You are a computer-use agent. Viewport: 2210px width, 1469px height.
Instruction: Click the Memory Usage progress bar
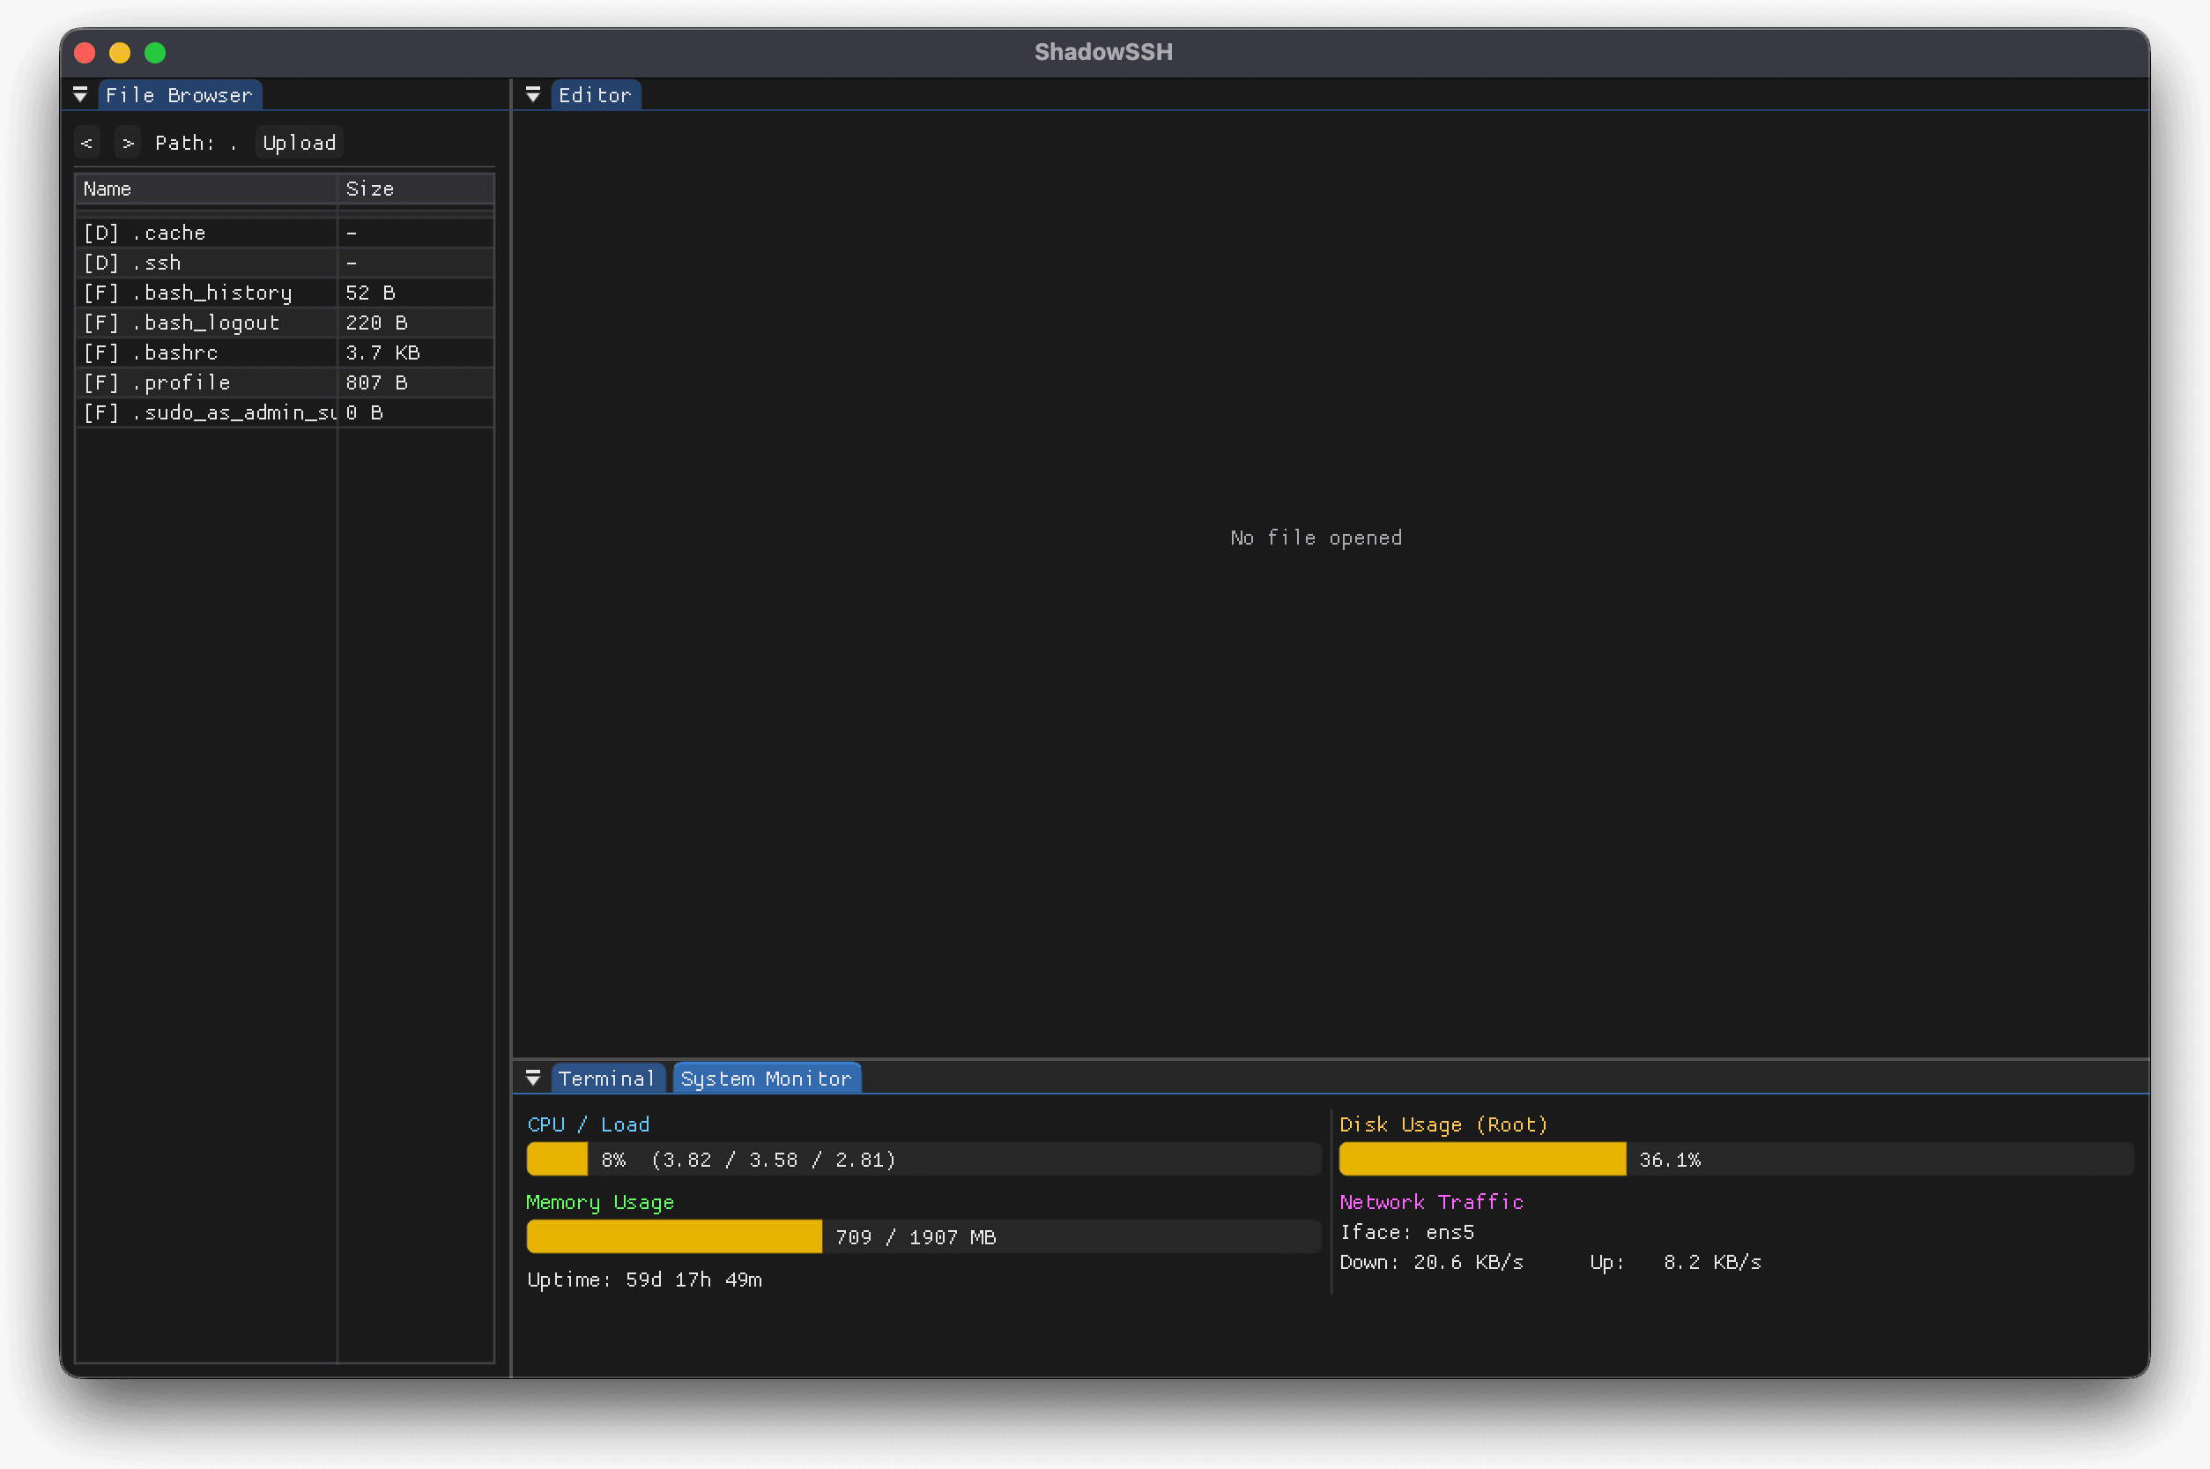click(x=923, y=1236)
